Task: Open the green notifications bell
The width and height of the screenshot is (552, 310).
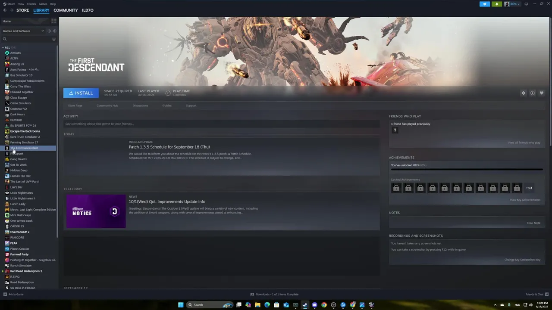Action: tap(496, 4)
